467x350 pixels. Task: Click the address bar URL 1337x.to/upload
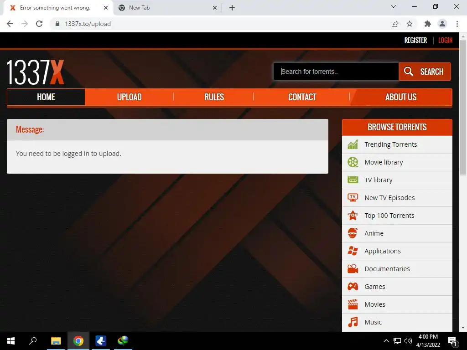click(88, 24)
